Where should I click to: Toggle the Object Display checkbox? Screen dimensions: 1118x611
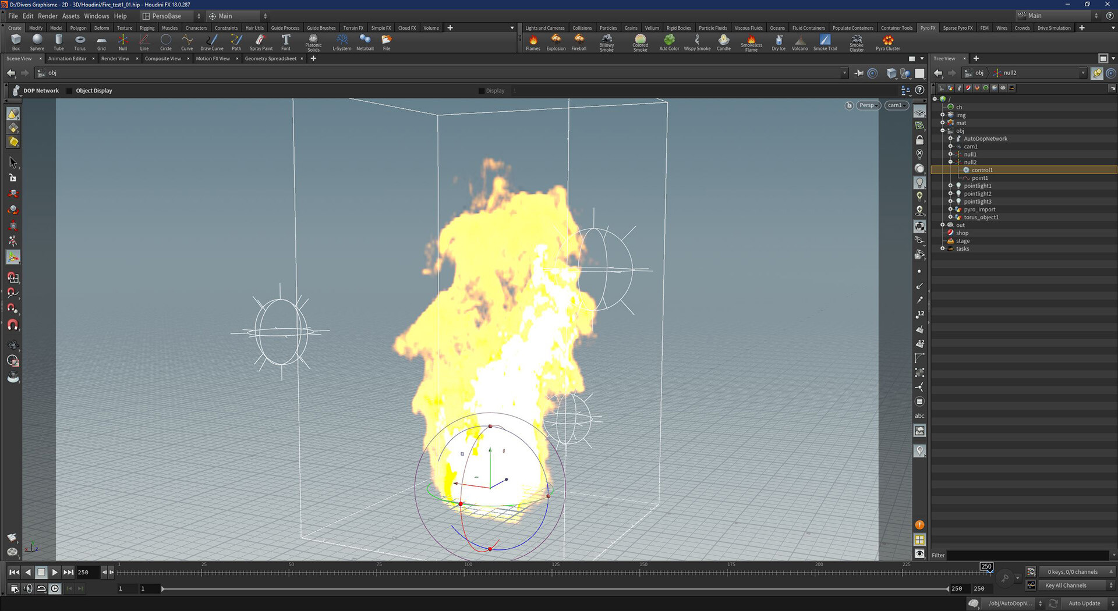click(x=69, y=91)
